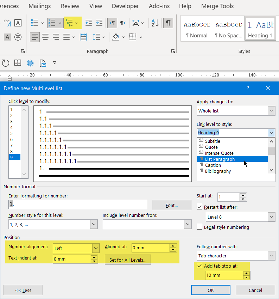This screenshot has height=299, width=279.
Task: Open the Merge Tools tab
Action: click(x=217, y=6)
